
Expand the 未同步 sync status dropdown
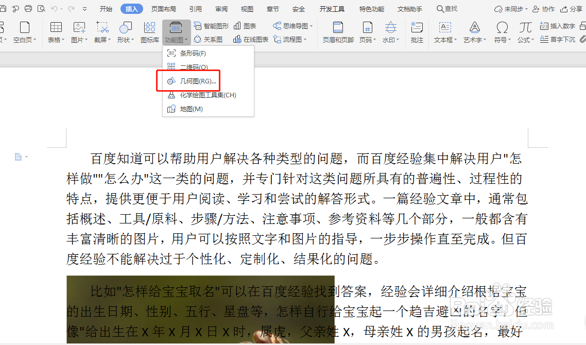[526, 9]
